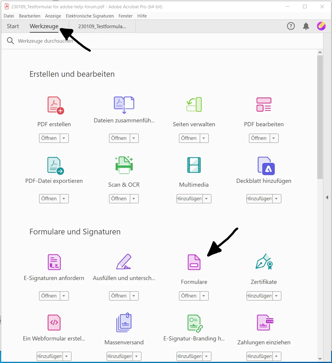The image size is (332, 363).
Task: Click Öffnen under Ausfüllen und unterschreiben
Action: click(119, 296)
